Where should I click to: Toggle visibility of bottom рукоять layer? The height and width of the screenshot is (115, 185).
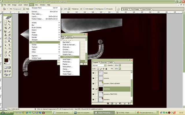[x=93, y=99]
